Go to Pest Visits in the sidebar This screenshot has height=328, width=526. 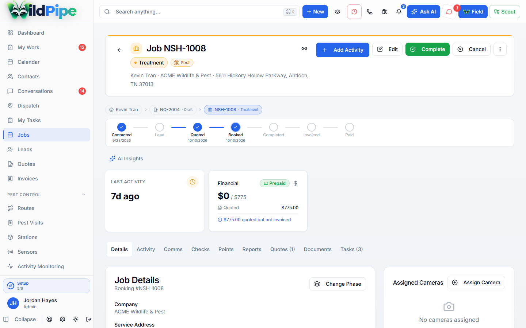pyautogui.click(x=46, y=223)
